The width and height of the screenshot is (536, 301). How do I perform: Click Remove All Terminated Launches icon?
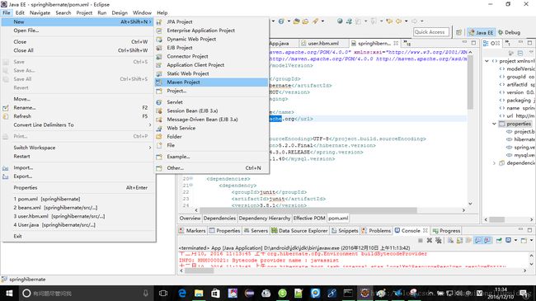click(438, 241)
